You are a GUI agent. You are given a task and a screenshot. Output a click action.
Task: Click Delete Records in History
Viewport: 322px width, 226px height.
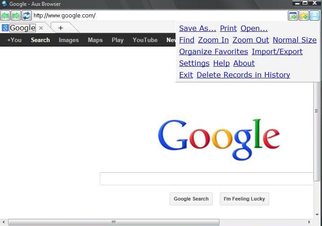click(x=243, y=75)
